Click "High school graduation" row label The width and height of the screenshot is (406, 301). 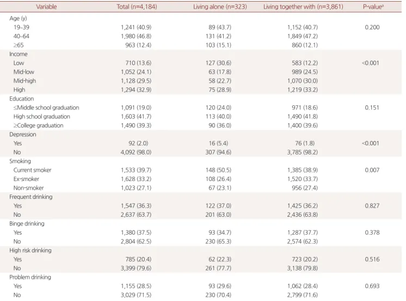42,117
